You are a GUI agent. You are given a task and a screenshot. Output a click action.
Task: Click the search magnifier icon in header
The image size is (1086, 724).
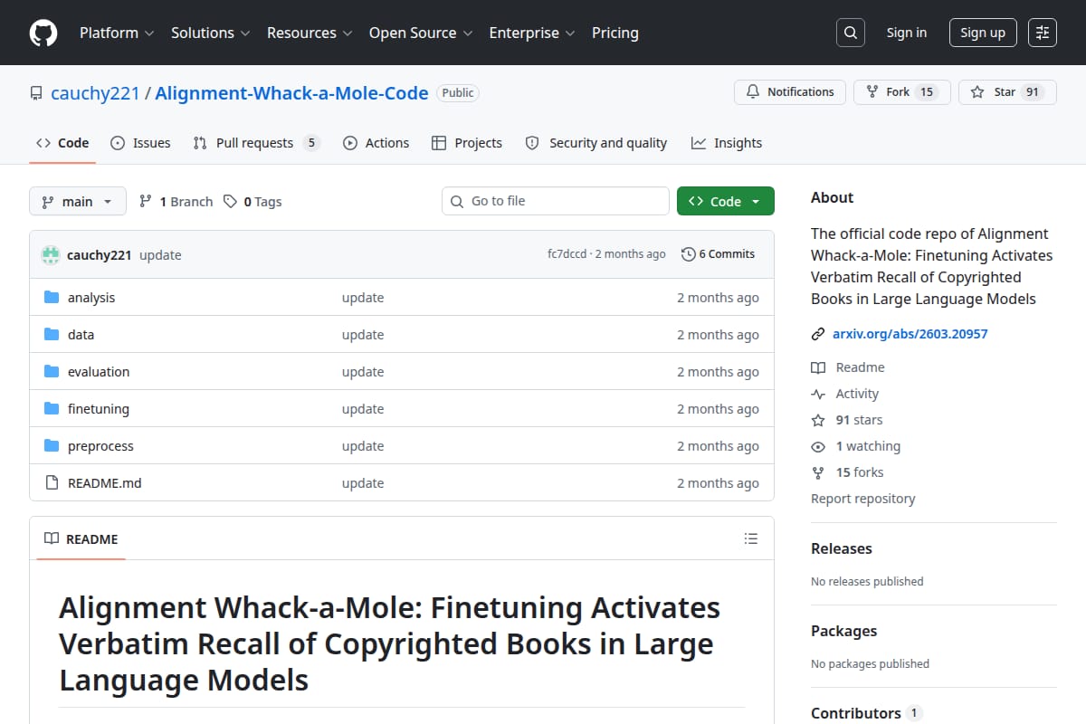(850, 33)
